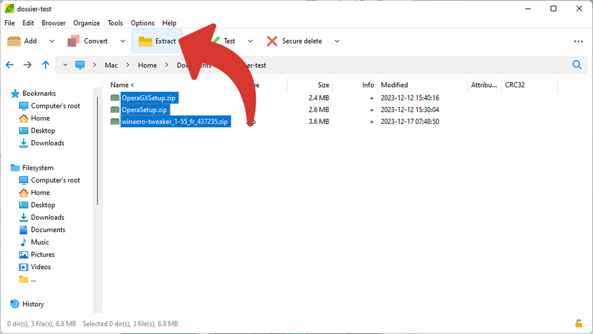Open the toolbar three-dots overflow menu

(579, 42)
